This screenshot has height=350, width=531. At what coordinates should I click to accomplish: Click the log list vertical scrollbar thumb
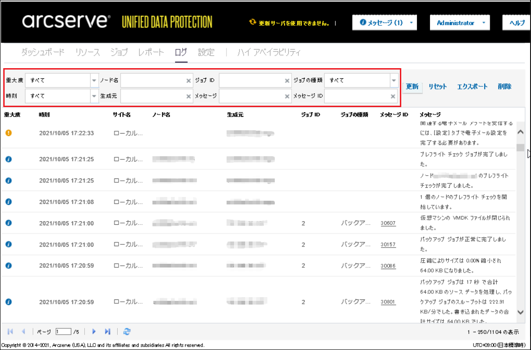[520, 148]
